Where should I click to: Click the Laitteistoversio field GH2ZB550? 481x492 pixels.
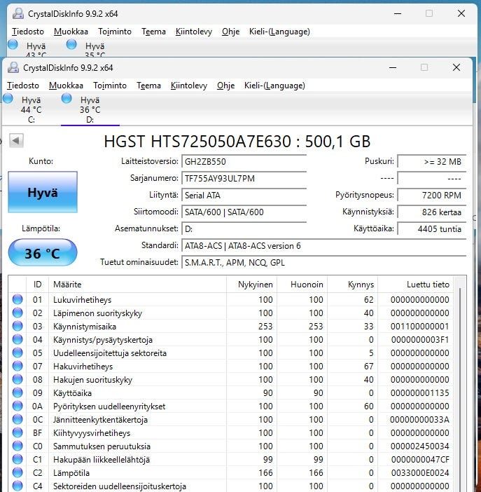click(244, 162)
